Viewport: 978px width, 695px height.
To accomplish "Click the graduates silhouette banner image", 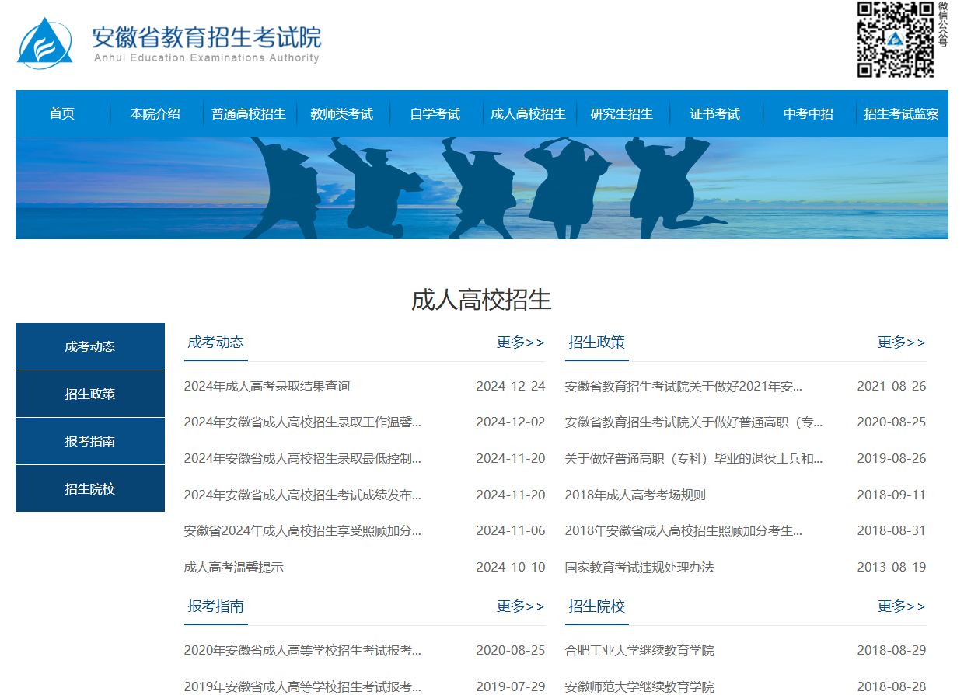I will (x=482, y=188).
